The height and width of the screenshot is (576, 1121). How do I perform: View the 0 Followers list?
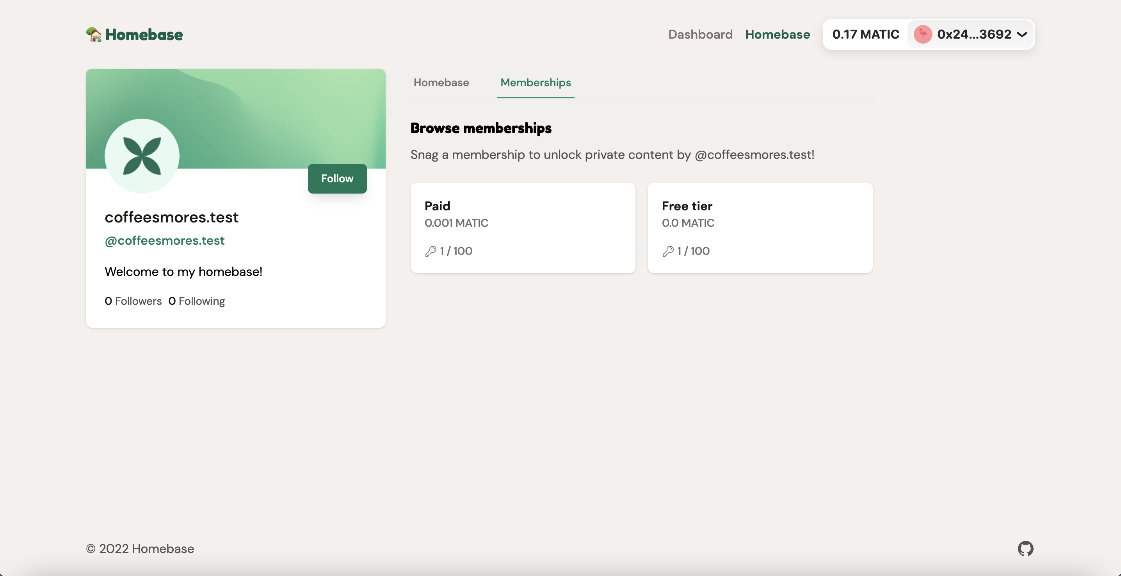coord(133,301)
